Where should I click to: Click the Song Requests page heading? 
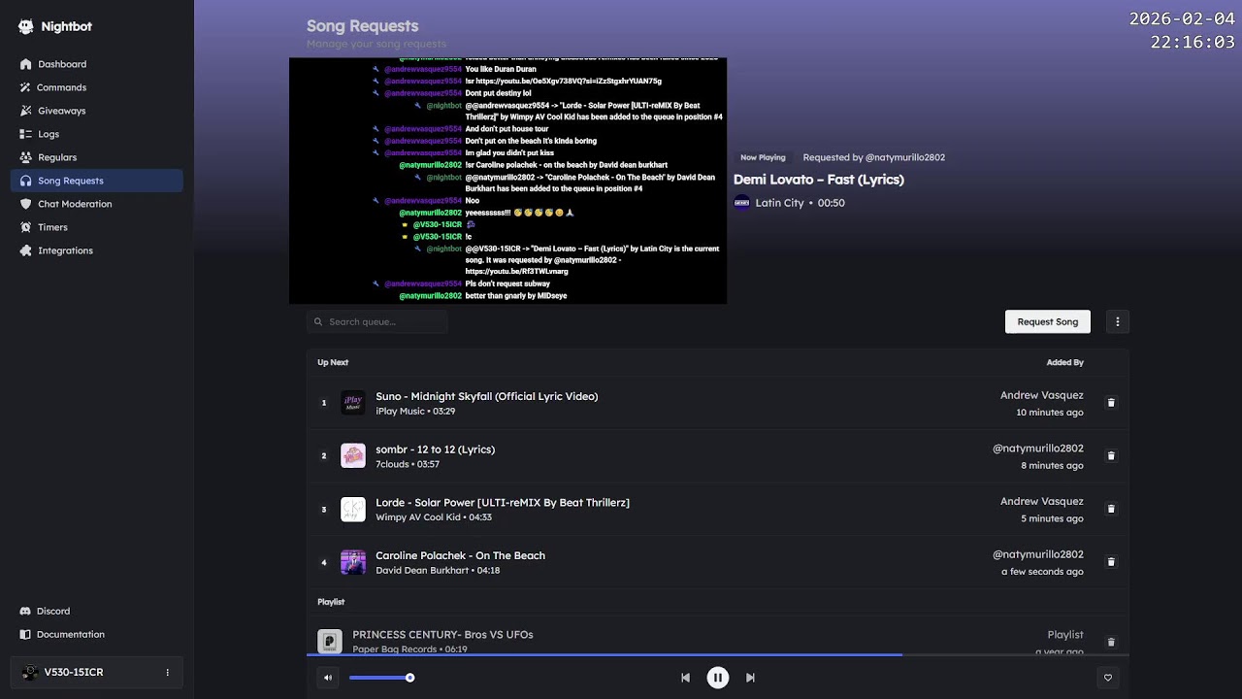coord(362,26)
